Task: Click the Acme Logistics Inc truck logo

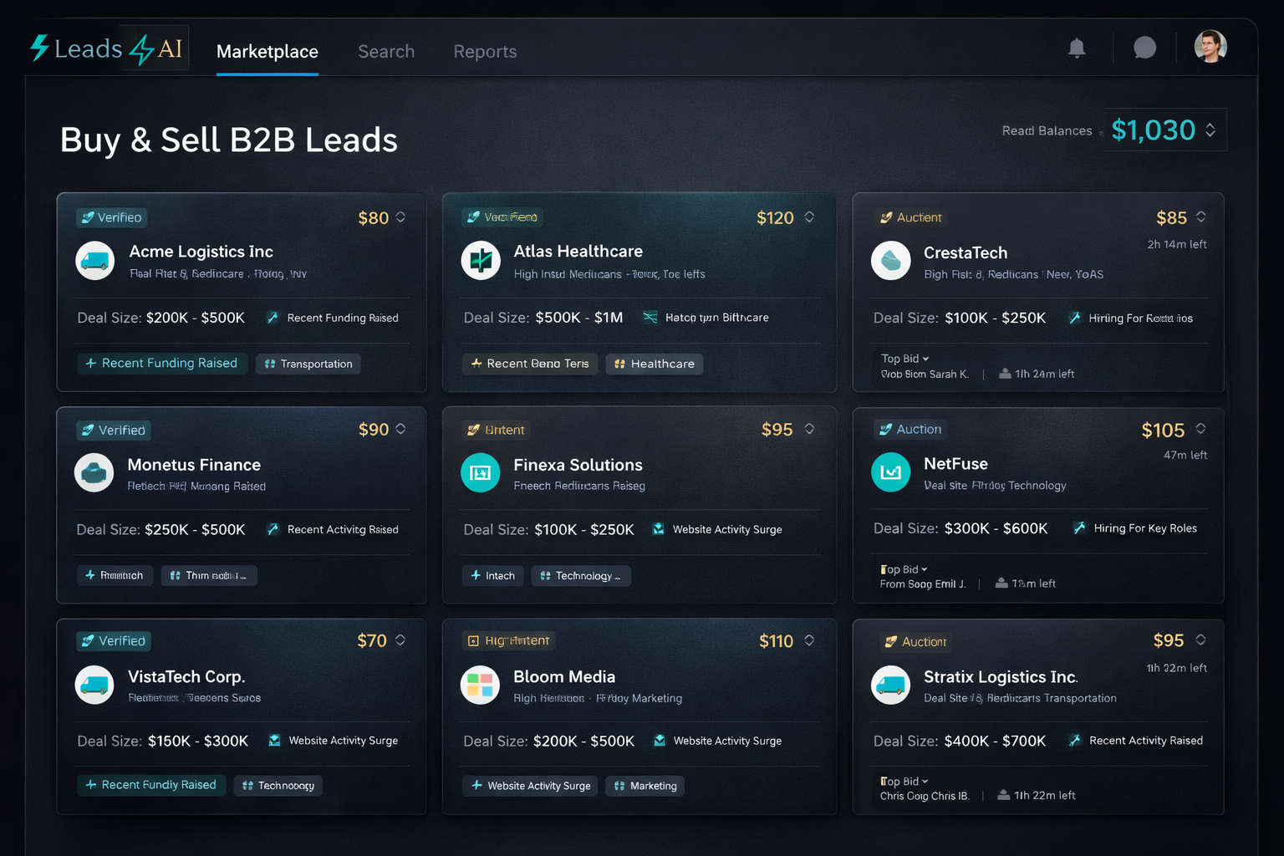Action: point(95,261)
